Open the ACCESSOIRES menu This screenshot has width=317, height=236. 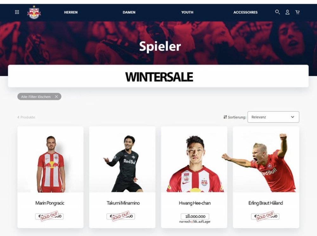coord(245,12)
